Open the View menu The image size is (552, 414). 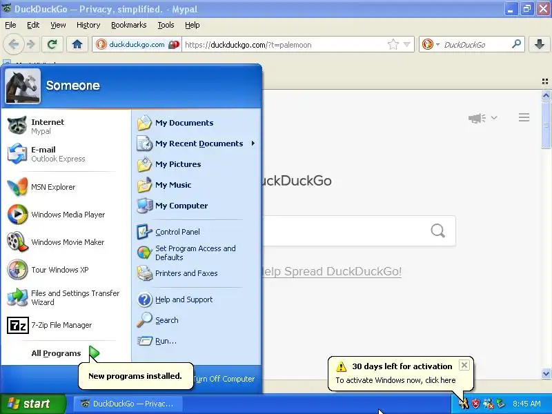click(58, 25)
